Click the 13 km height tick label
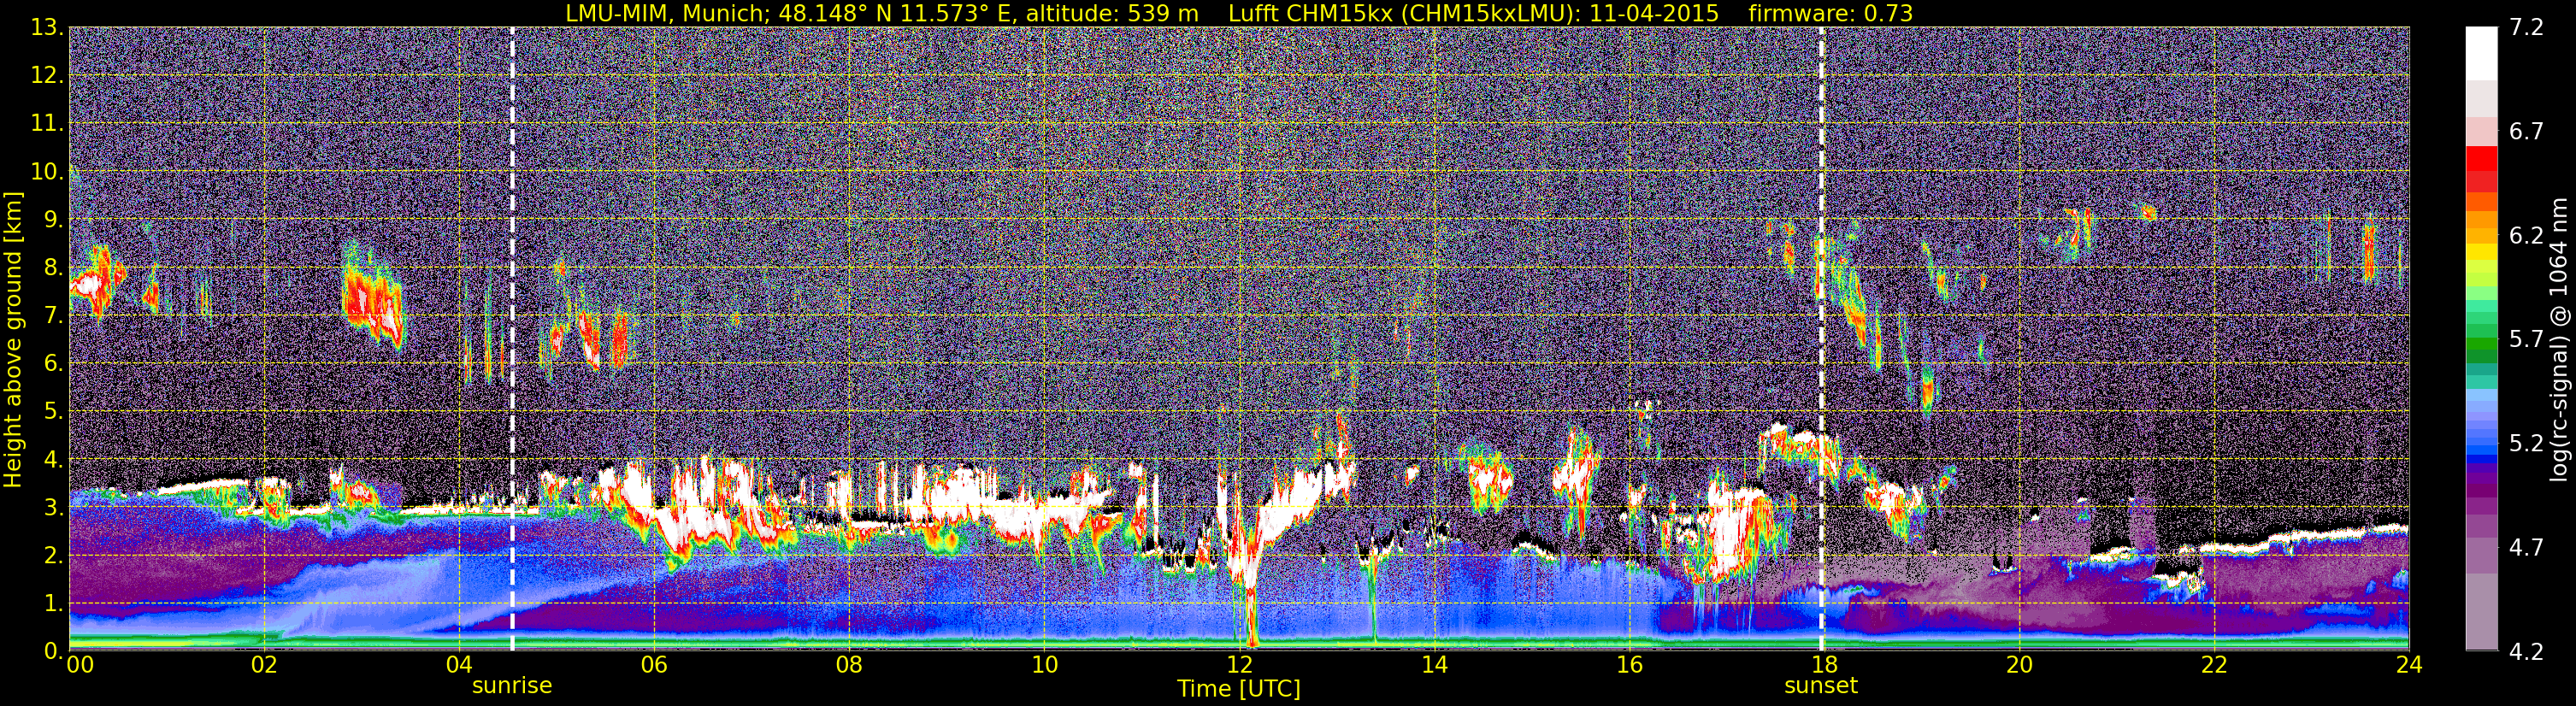The width and height of the screenshot is (2576, 706). click(47, 27)
